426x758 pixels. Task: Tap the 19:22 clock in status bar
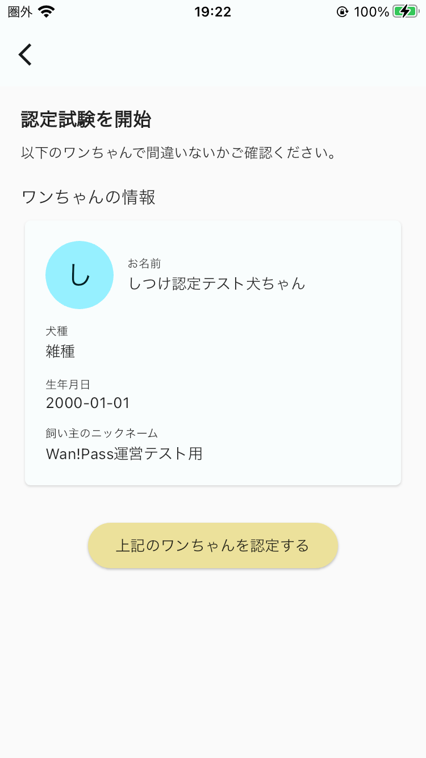213,11
